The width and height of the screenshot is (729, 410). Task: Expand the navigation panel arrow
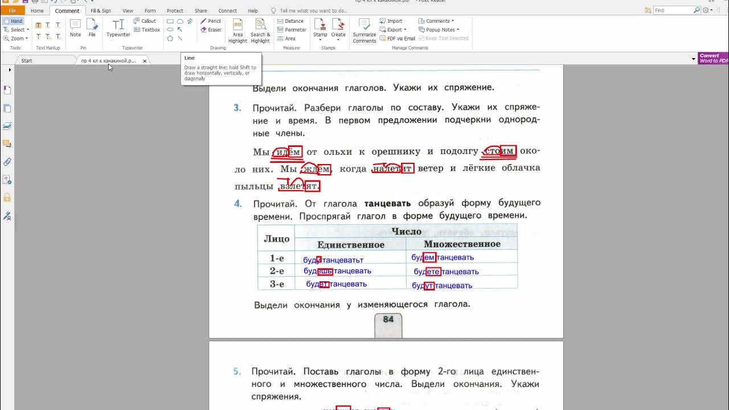pos(10,69)
